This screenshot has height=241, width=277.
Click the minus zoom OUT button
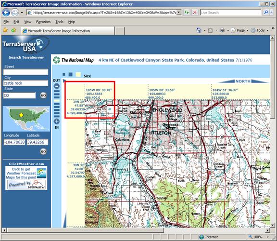(x=57, y=86)
